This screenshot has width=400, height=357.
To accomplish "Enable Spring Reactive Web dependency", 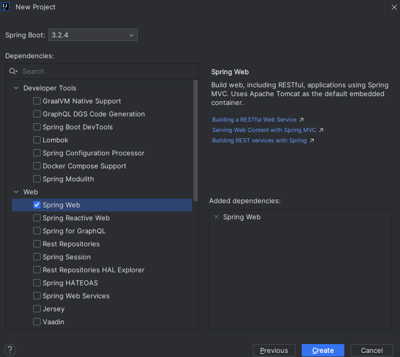I will [37, 218].
